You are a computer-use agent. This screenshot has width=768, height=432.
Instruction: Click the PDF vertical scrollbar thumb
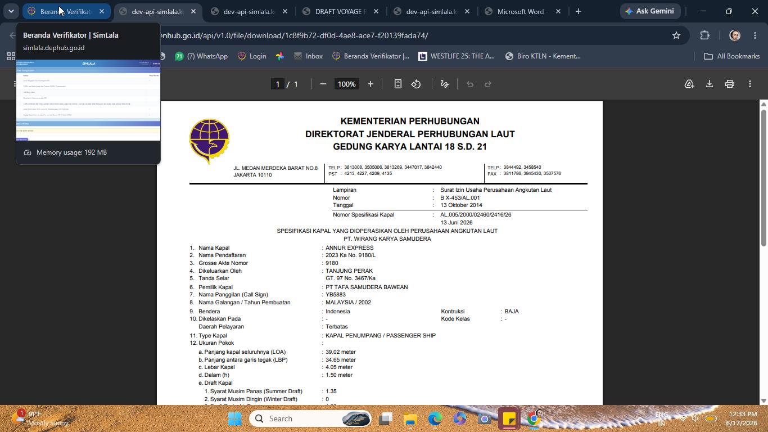point(764,177)
